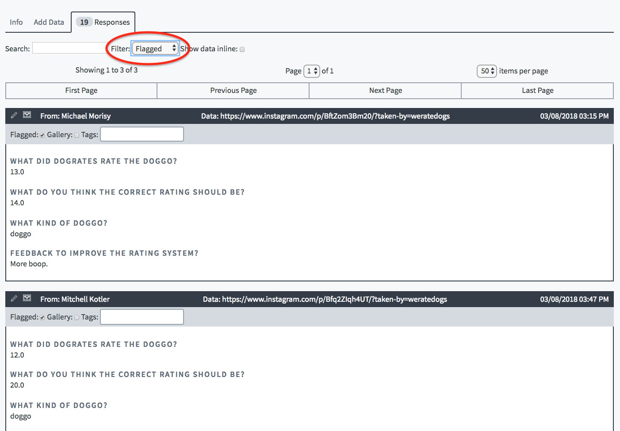The width and height of the screenshot is (620, 431).
Task: Go to Last Page
Action: [x=538, y=90]
